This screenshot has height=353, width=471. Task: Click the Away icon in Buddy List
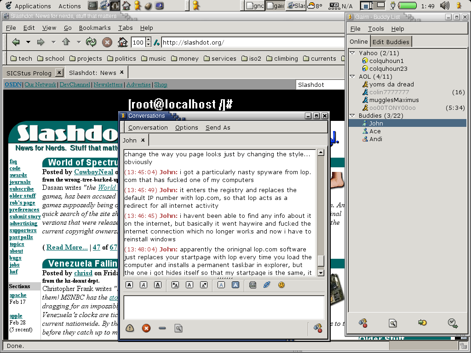coord(453,323)
